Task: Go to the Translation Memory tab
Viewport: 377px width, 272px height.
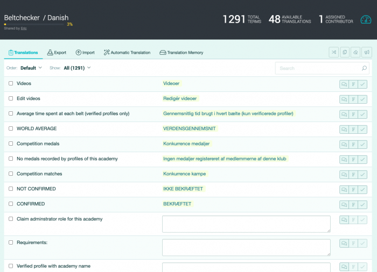Action: (x=181, y=53)
